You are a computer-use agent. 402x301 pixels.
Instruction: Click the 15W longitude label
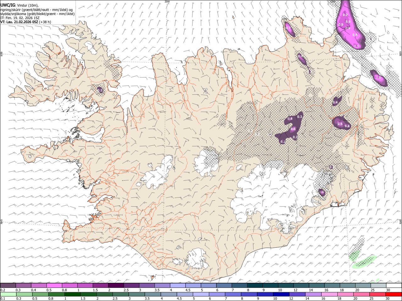point(333,2)
